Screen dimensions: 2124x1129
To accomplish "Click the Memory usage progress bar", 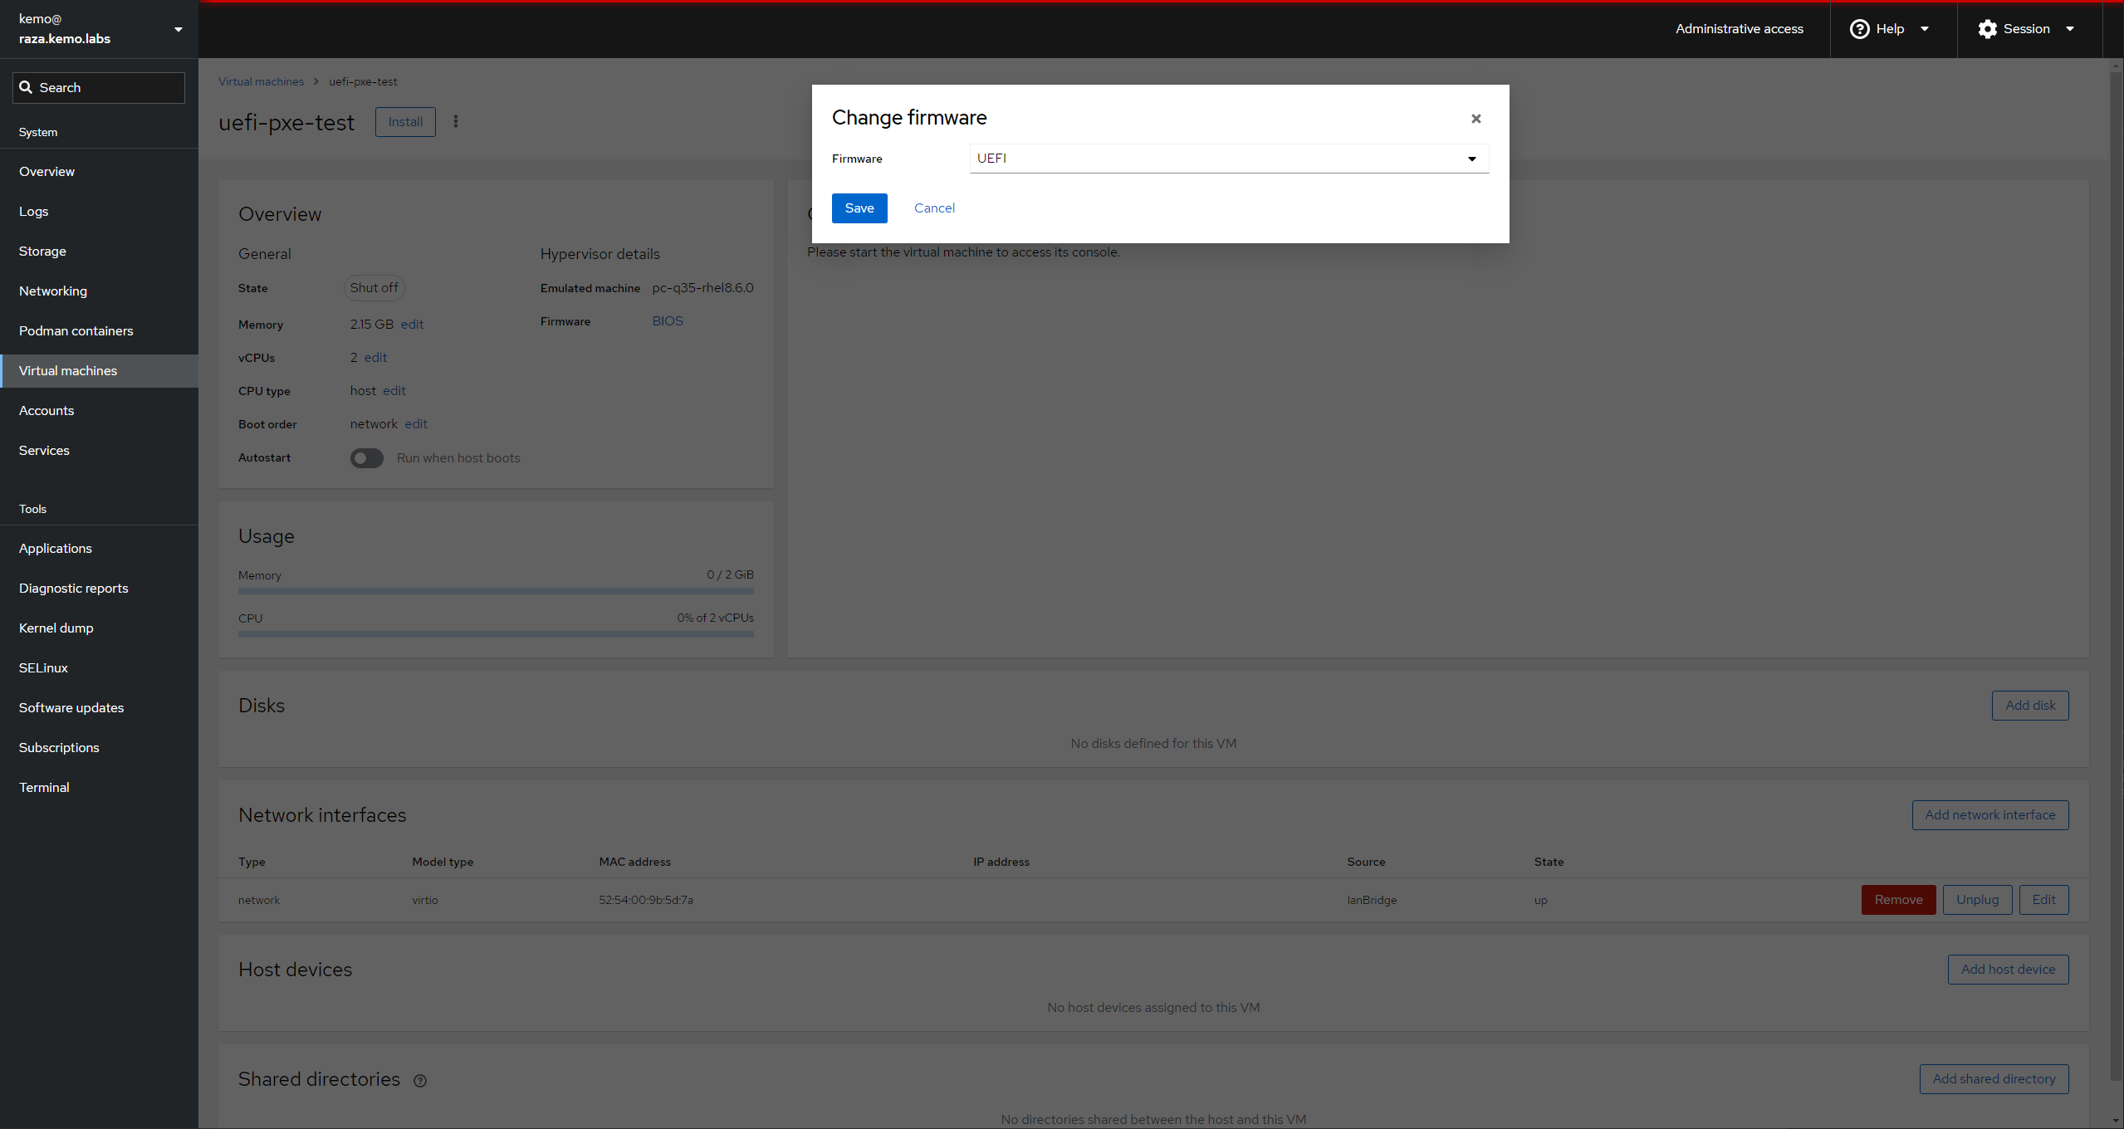I will [x=495, y=591].
